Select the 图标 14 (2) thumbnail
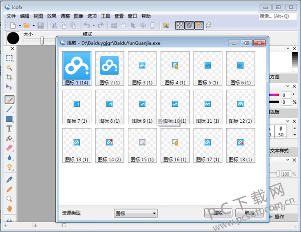The height and width of the screenshot is (232, 301). pyautogui.click(x=109, y=145)
